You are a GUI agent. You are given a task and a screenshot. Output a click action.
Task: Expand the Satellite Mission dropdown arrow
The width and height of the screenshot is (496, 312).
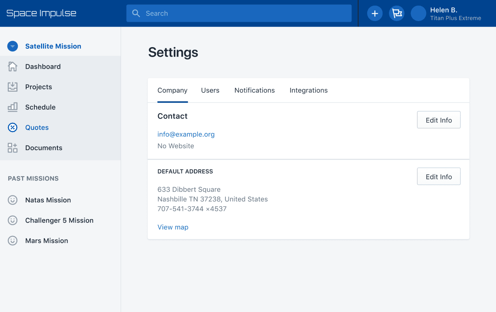(12, 46)
